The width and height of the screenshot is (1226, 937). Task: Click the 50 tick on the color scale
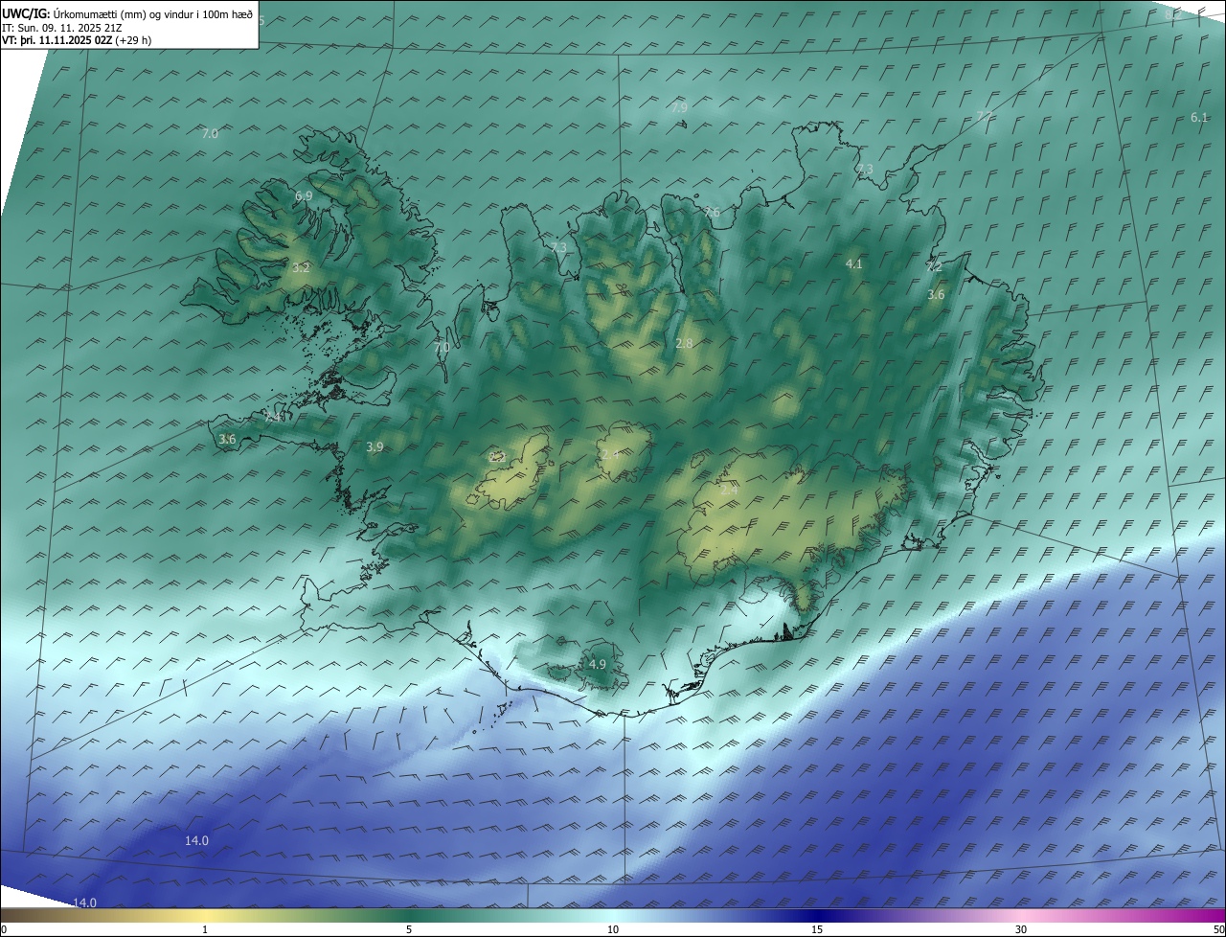(1218, 930)
